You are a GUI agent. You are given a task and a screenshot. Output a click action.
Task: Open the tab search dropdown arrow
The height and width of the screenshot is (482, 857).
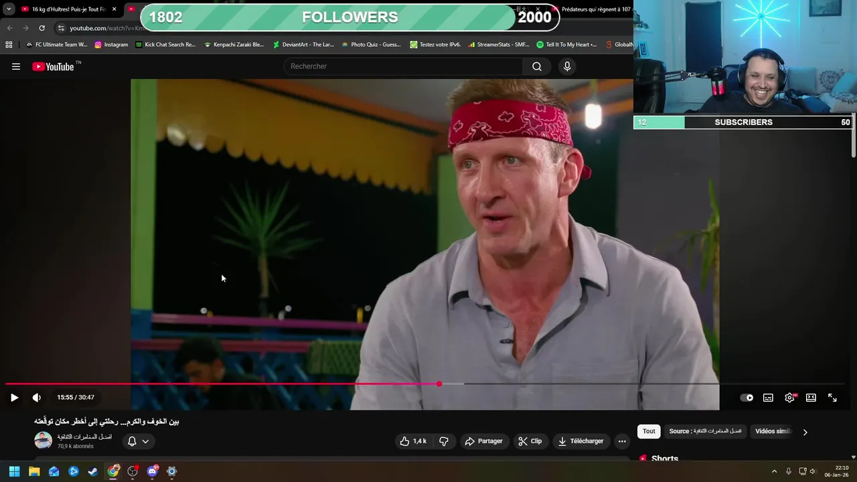click(x=9, y=9)
